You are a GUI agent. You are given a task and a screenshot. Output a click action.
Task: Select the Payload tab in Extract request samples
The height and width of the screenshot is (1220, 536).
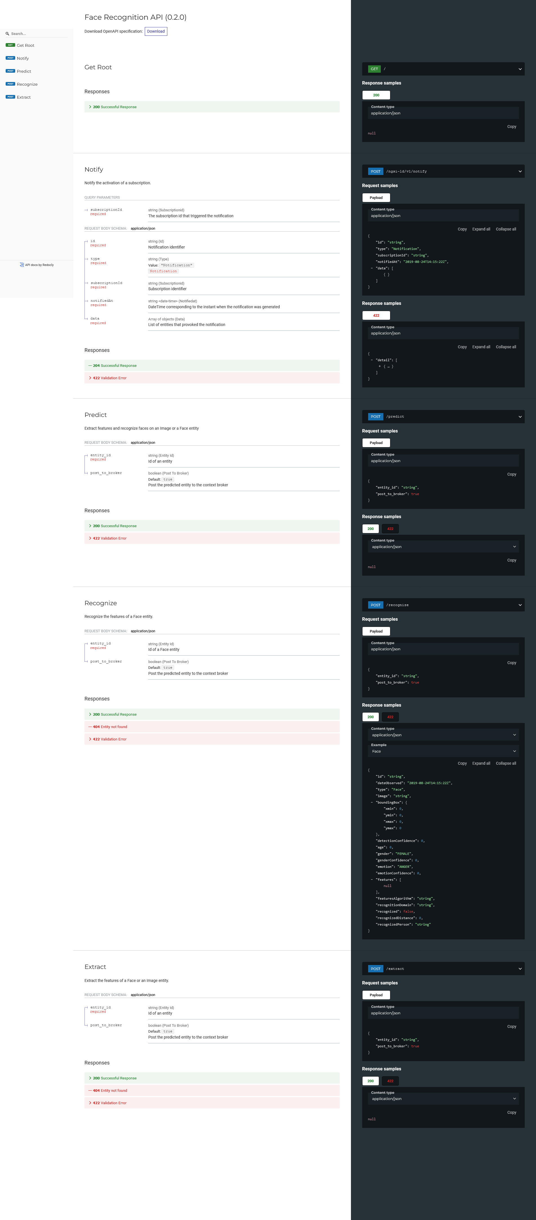376,995
